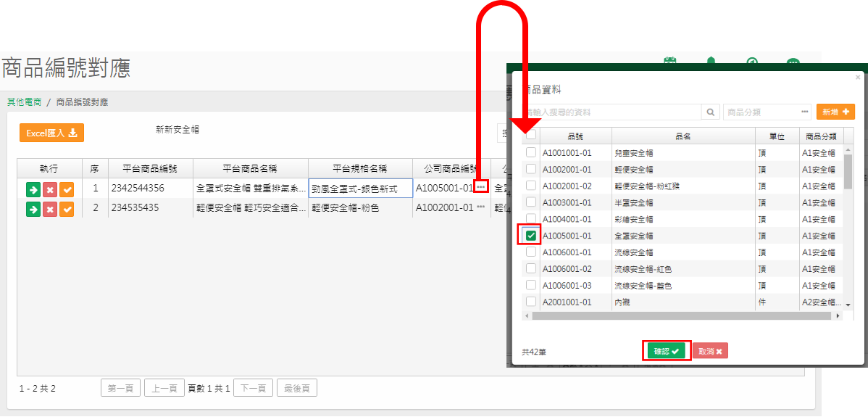Click the 內襯 name in dialog list
This screenshot has width=868, height=417.
(x=622, y=302)
